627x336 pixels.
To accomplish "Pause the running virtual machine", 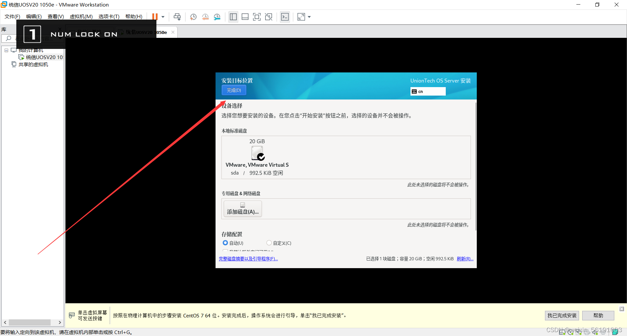I will (155, 17).
